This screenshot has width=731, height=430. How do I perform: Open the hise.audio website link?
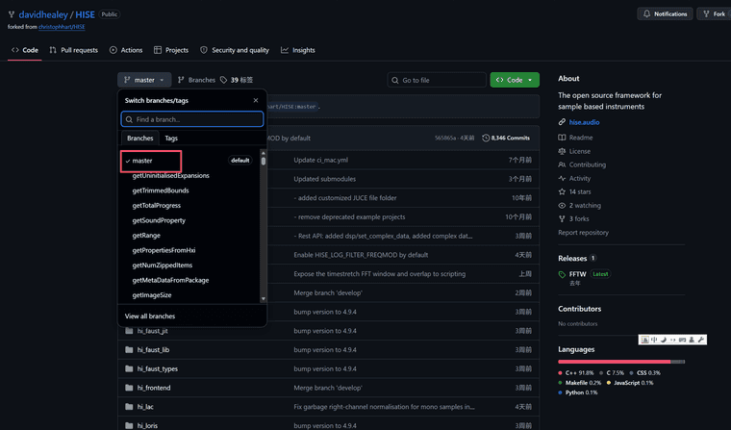(584, 122)
